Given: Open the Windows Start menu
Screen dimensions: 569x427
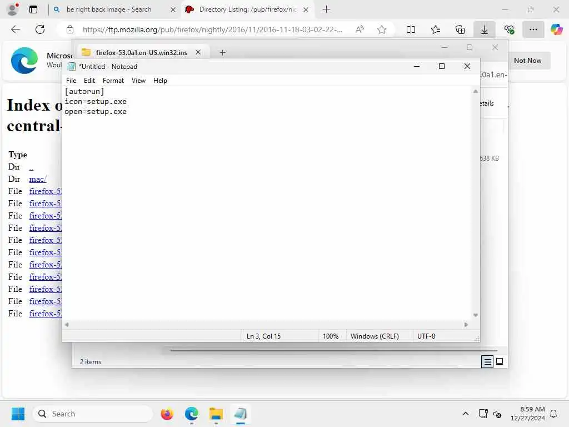Looking at the screenshot, I should 18,414.
